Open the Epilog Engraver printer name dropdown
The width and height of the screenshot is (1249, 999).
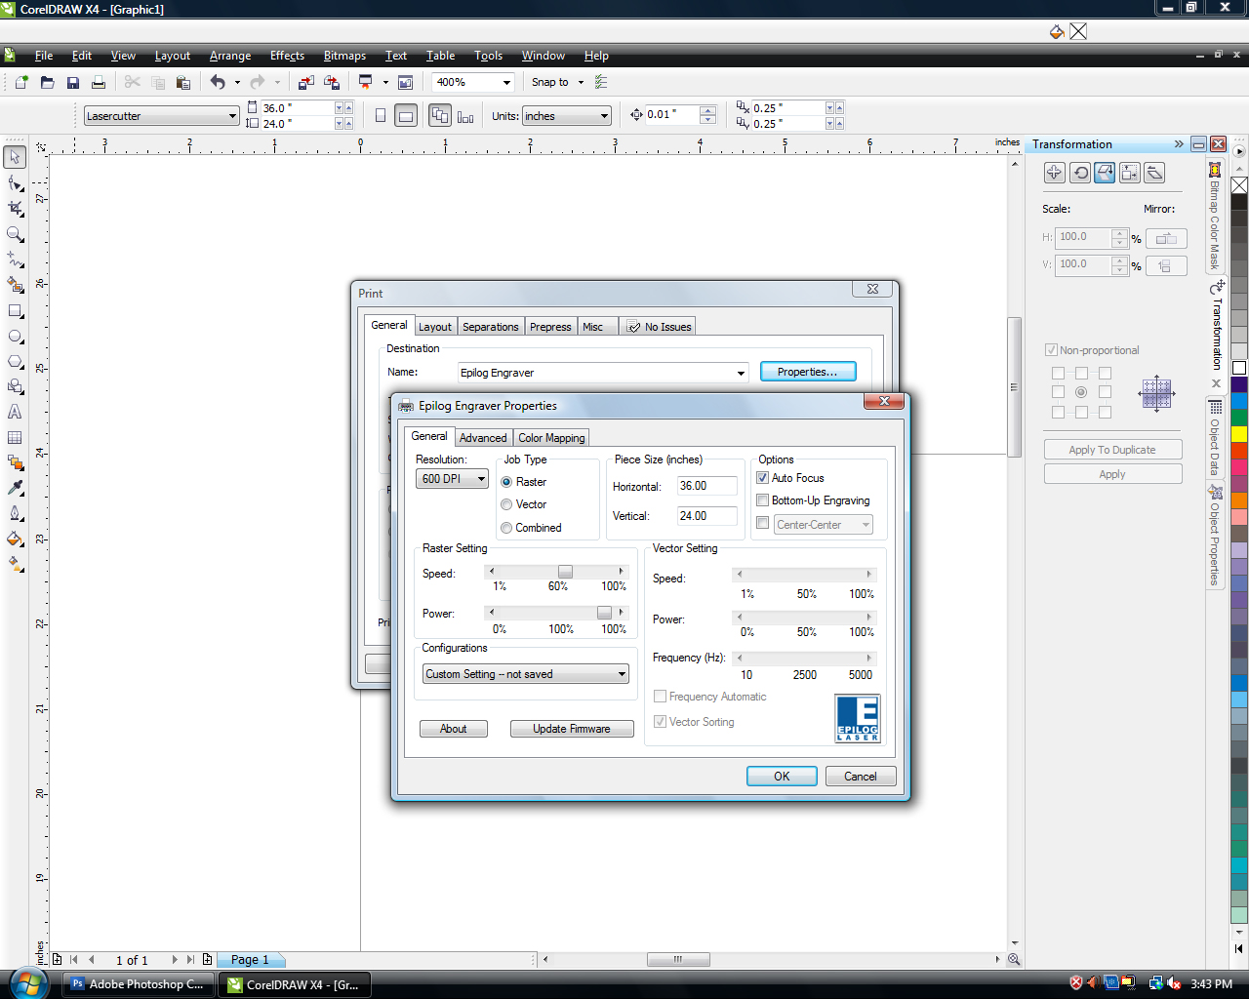click(x=603, y=373)
